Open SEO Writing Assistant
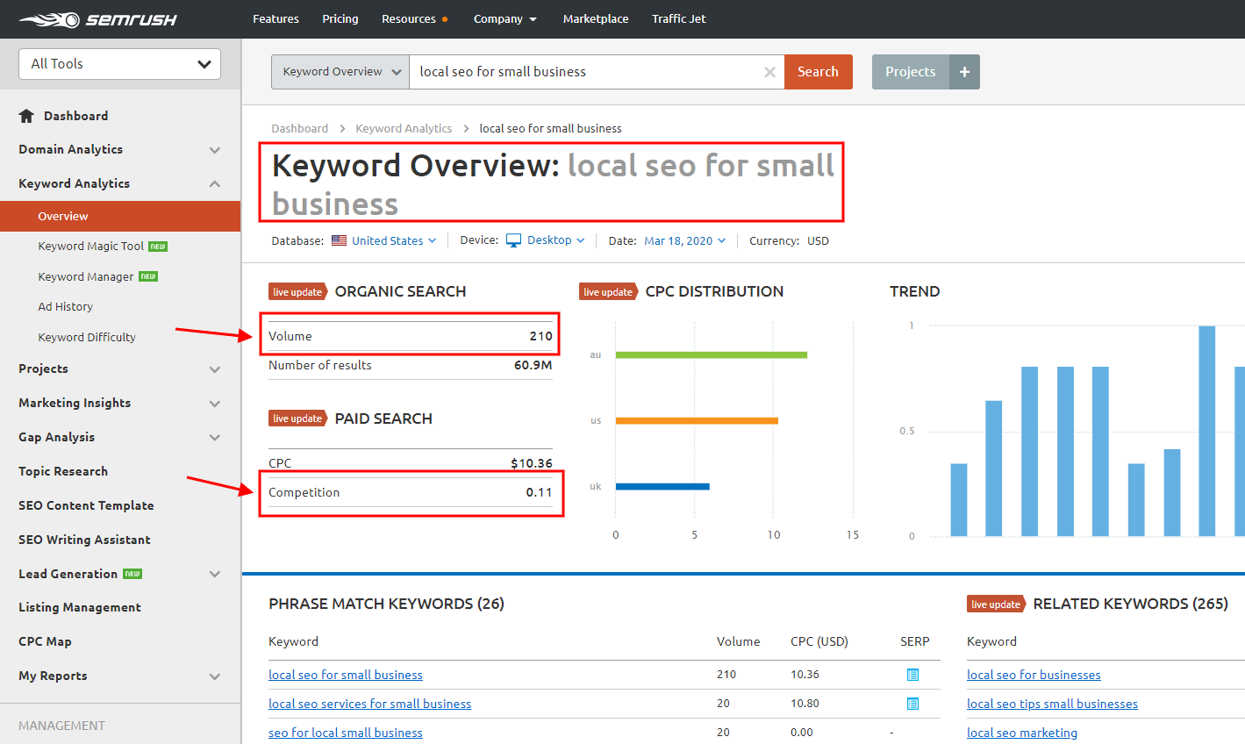Screen dimensions: 1245x744 point(84,540)
